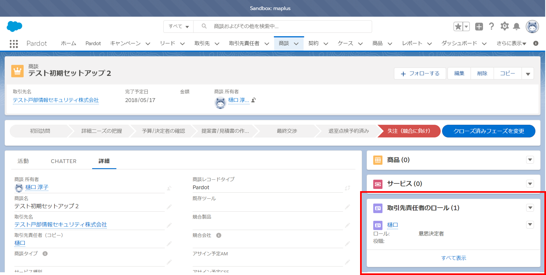Select the 最終交渉 path stage

[x=287, y=131]
